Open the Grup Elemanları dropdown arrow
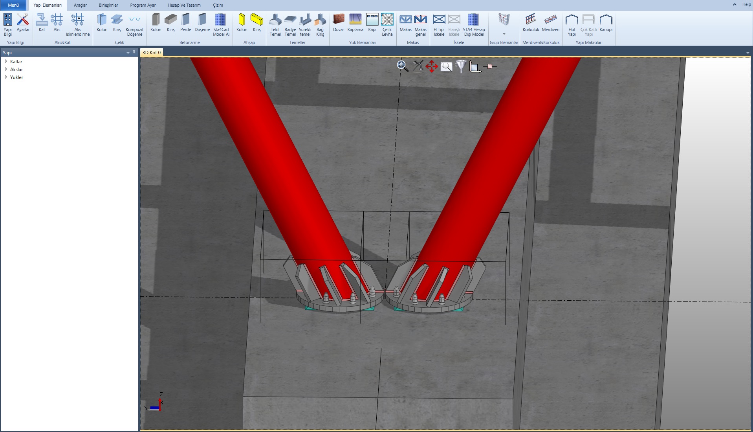The image size is (753, 432). click(504, 34)
